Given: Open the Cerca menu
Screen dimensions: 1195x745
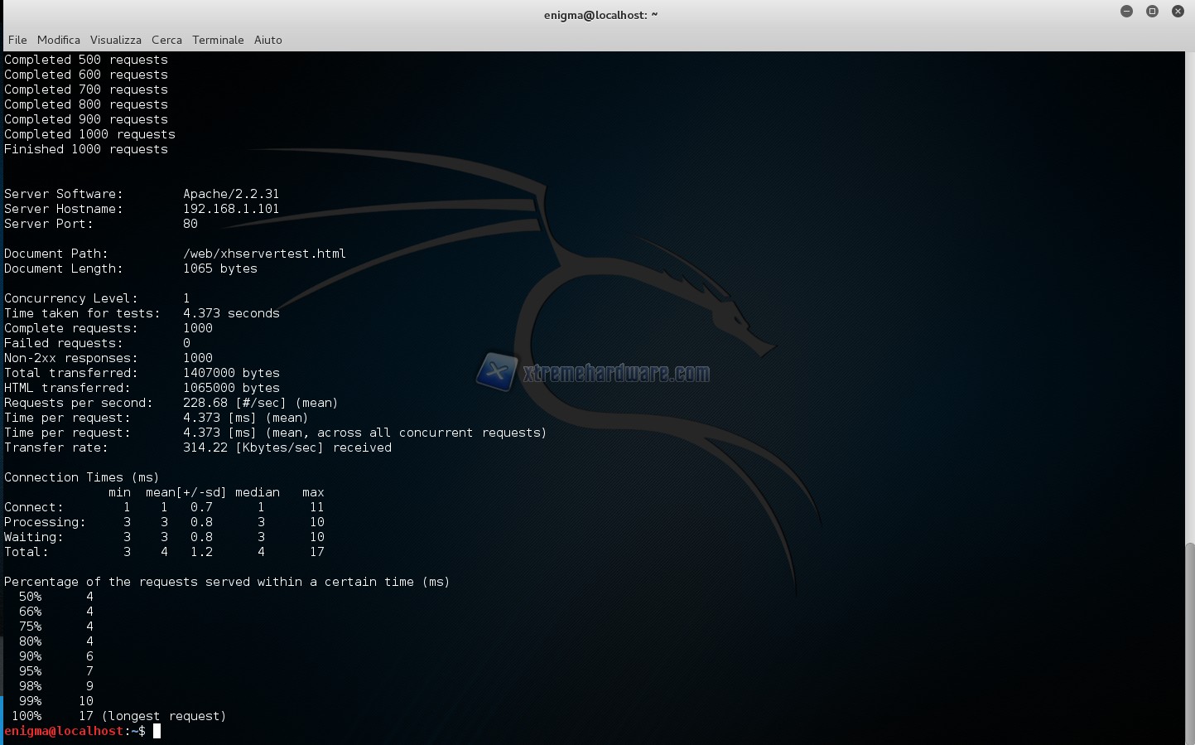Looking at the screenshot, I should coord(166,40).
